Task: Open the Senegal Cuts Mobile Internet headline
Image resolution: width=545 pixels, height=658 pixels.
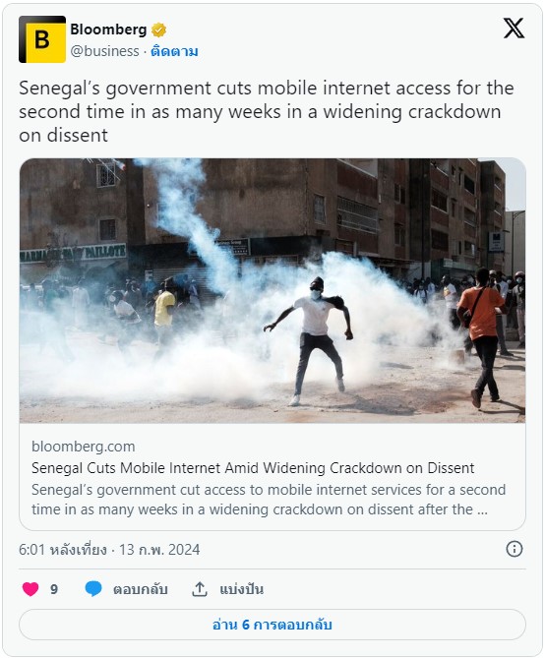Action: tap(253, 468)
